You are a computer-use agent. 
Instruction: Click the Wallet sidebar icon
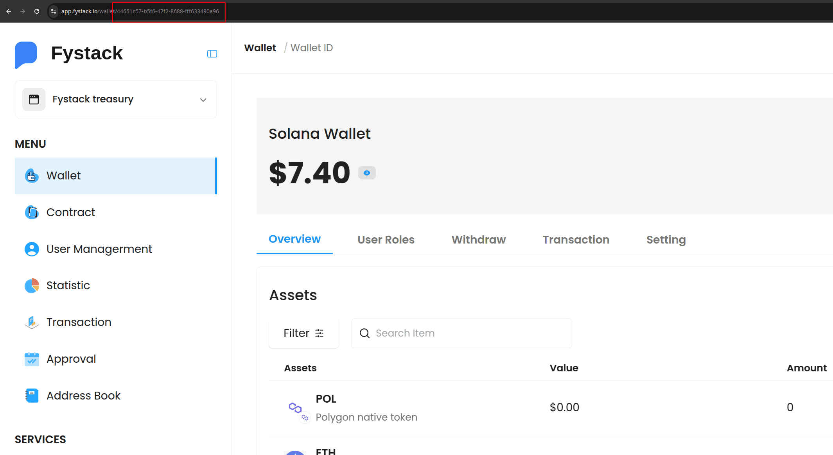pos(32,176)
